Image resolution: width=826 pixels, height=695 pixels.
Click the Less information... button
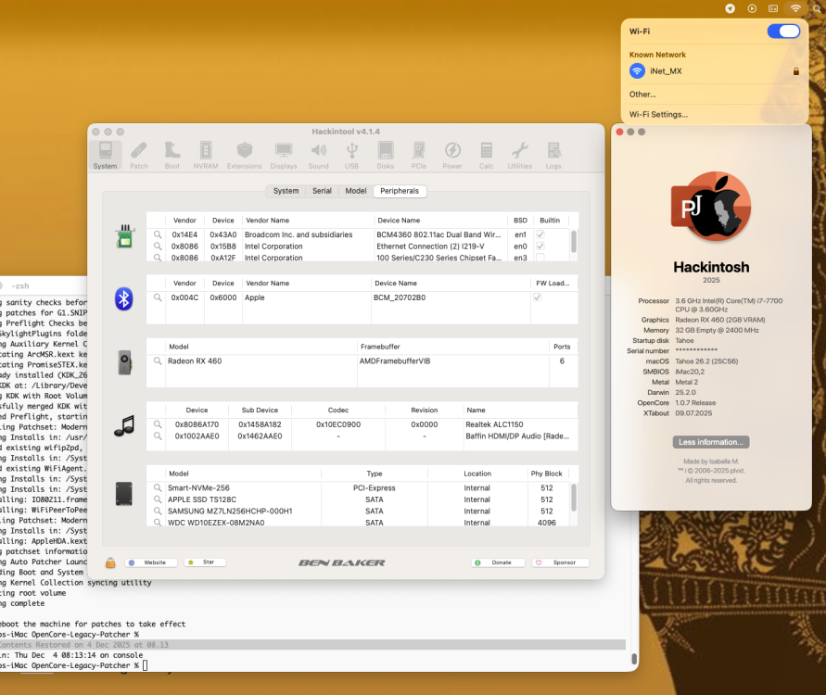711,442
